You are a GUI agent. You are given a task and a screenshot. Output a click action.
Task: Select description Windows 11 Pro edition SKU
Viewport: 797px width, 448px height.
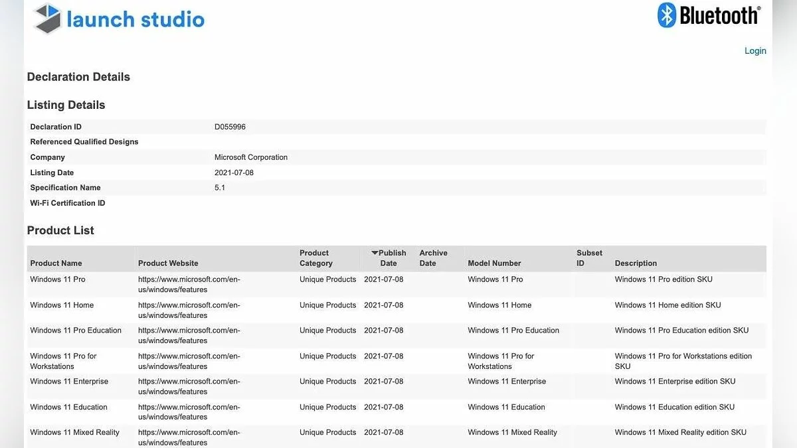(x=664, y=279)
